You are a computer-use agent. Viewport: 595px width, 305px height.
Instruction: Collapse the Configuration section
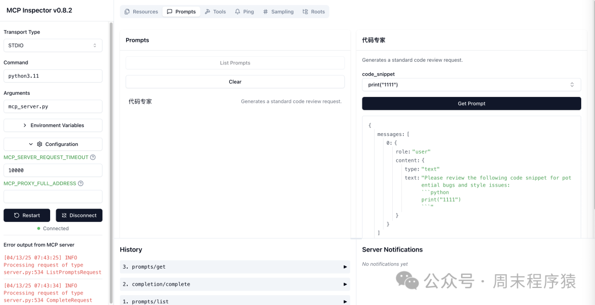tap(53, 144)
